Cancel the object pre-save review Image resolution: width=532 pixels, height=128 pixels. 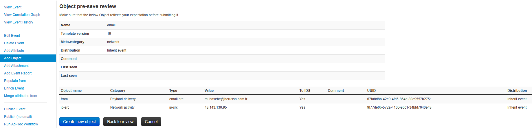151,122
